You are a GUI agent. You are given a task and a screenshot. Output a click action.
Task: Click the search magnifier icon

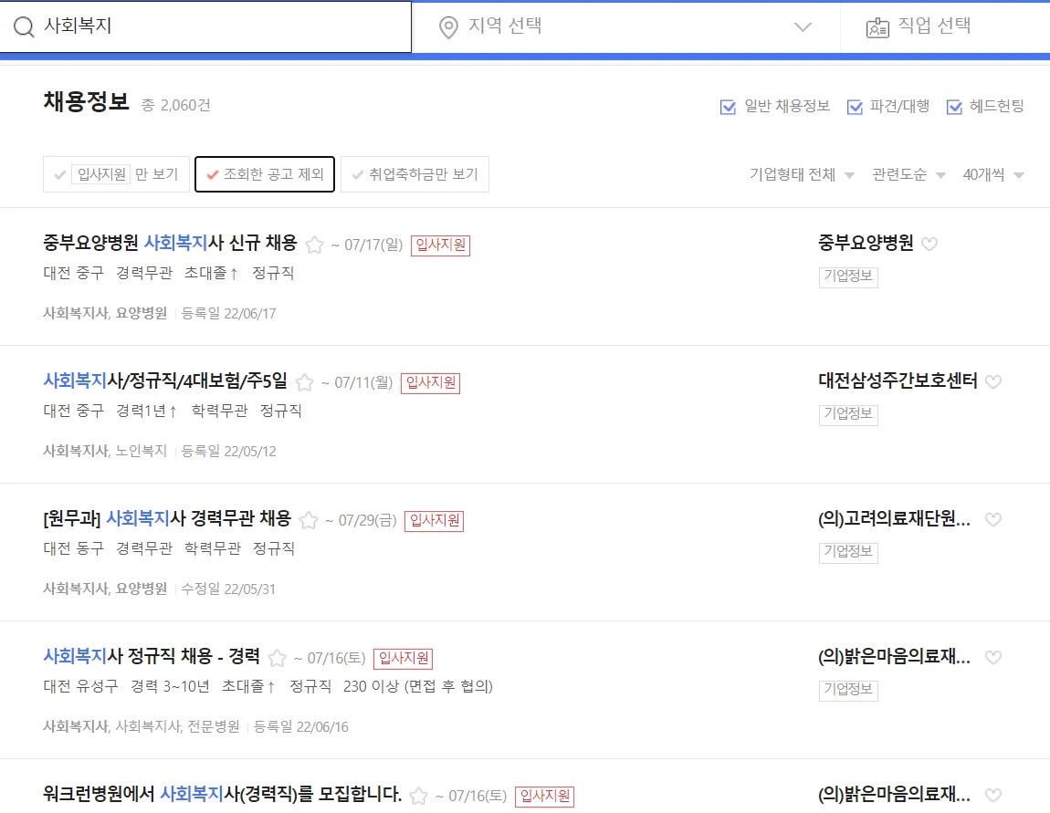point(24,26)
